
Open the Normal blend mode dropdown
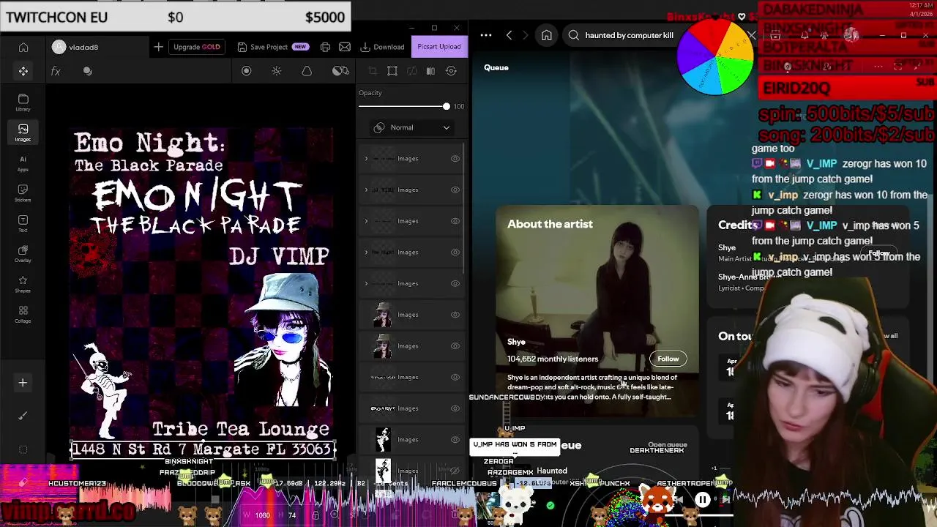coord(411,127)
